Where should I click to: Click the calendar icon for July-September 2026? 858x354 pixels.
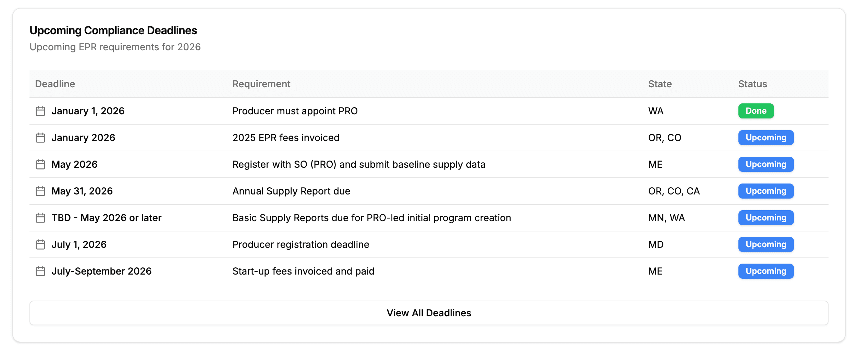point(40,271)
